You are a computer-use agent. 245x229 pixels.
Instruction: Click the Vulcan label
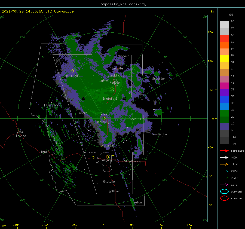138,202
